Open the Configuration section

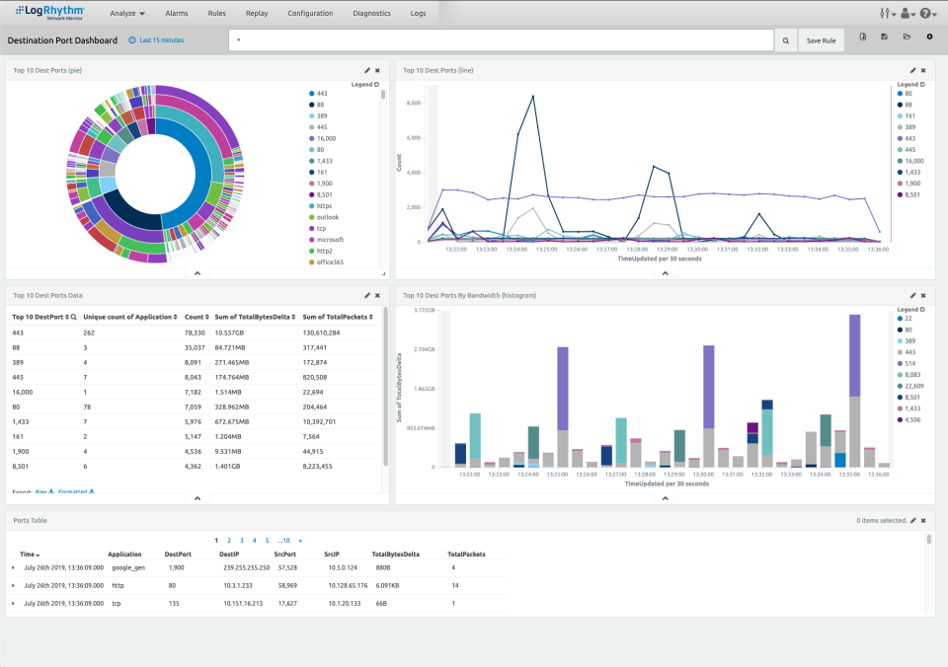point(311,13)
